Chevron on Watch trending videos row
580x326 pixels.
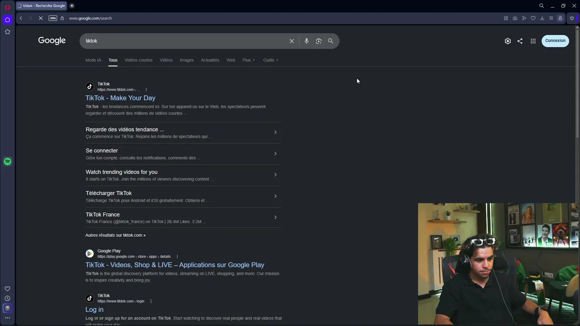[275, 175]
